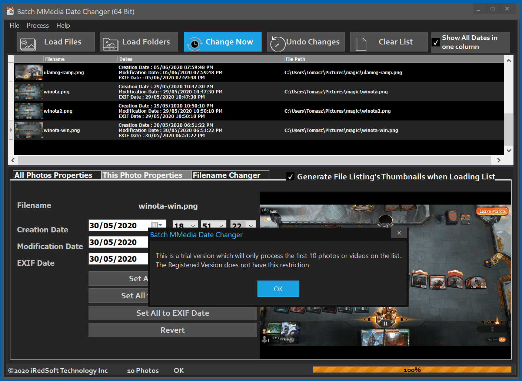Close the trial version dialog
Screen dimensions: 522x381
[x=399, y=233]
